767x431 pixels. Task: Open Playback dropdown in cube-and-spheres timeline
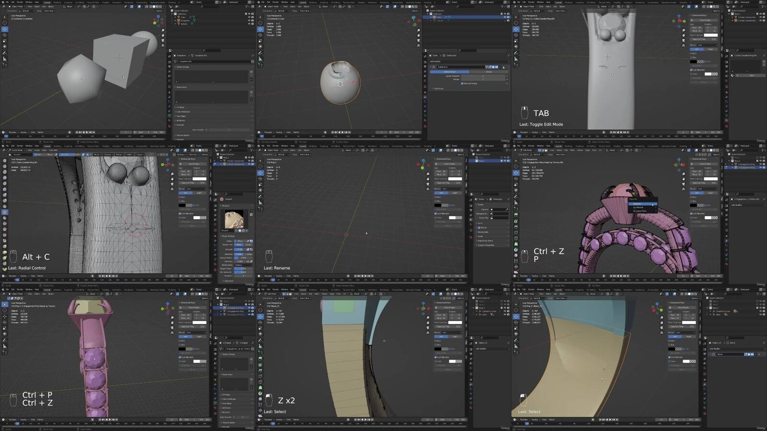point(13,132)
